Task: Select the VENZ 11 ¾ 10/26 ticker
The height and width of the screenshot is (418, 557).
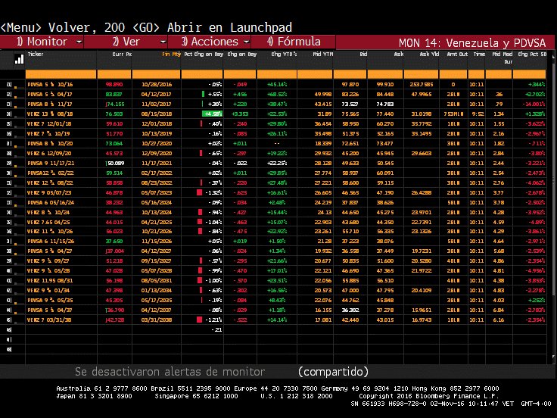Action: pos(50,232)
